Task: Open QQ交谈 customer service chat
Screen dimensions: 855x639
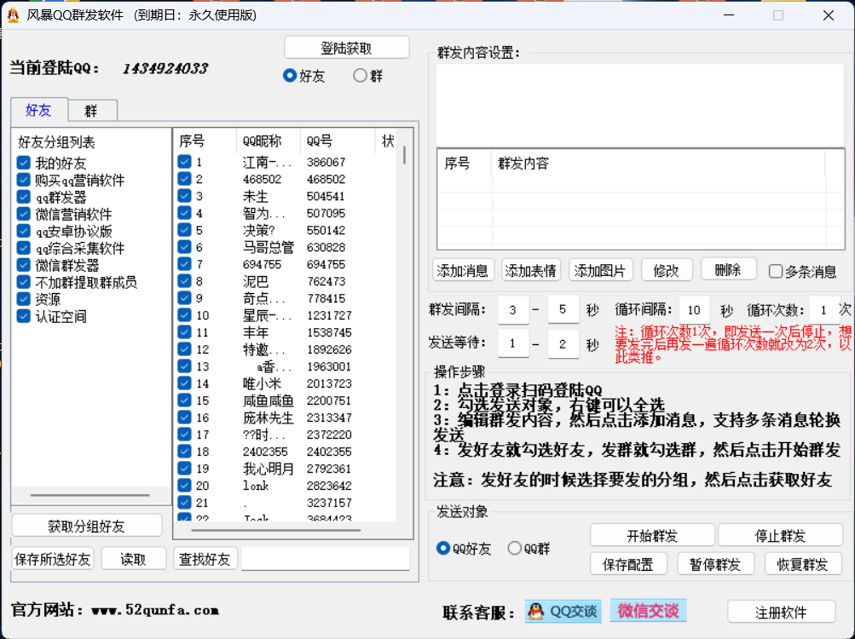Action: (x=563, y=611)
